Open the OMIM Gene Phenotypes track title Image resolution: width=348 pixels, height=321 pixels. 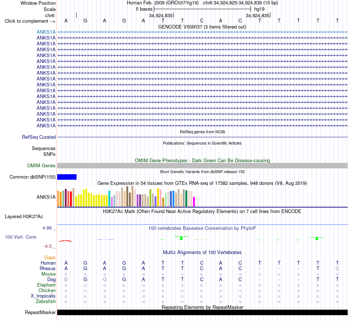click(202, 160)
